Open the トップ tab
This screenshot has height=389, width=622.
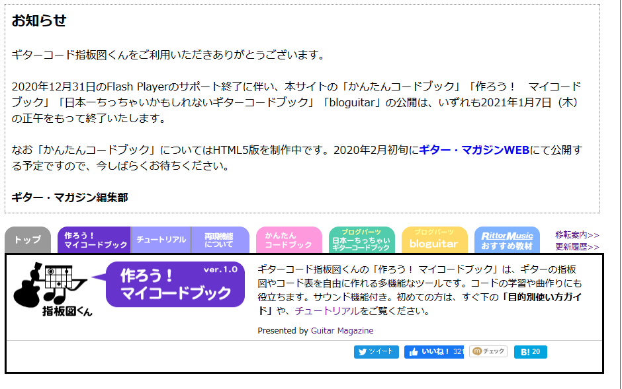tap(28, 240)
